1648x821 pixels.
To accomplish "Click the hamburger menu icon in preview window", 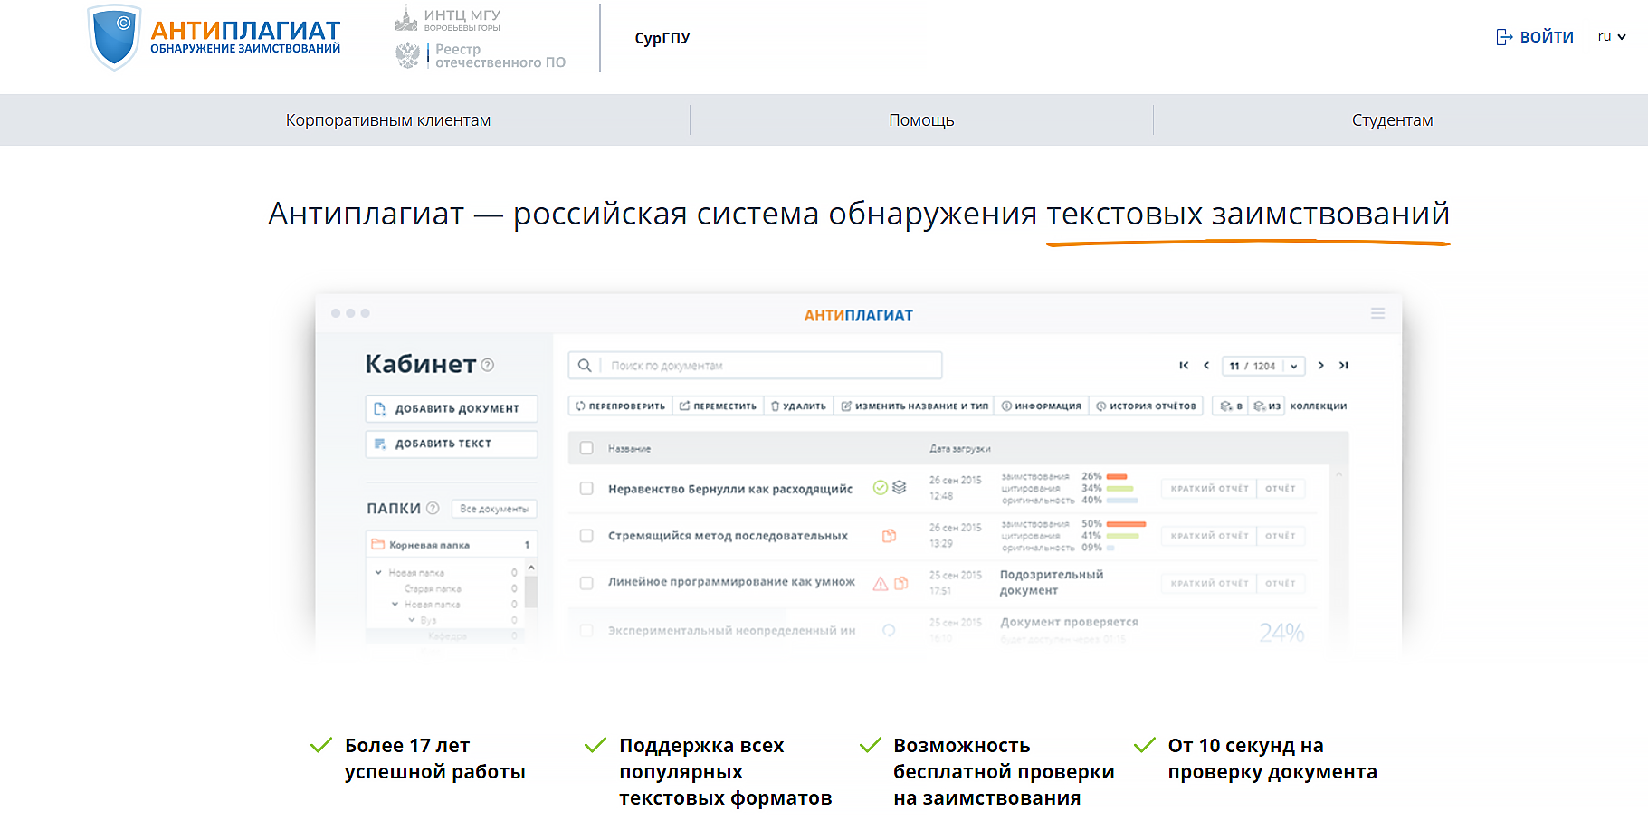I will (1377, 313).
